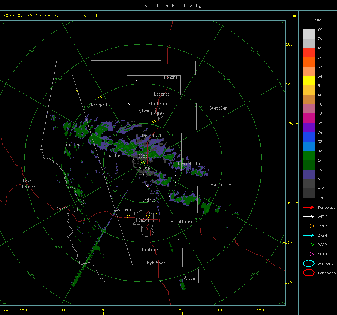This screenshot has width=337, height=315.
Task: Click the km unit label beside the timestamp
Action: click(x=293, y=16)
